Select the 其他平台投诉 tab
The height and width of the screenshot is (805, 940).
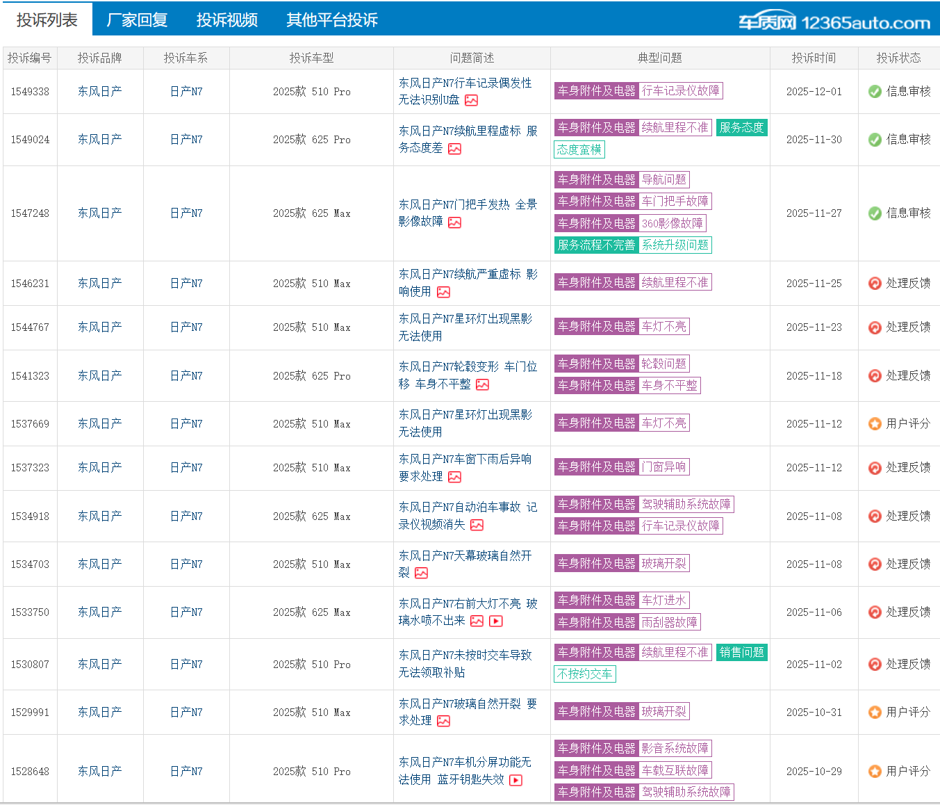click(x=332, y=20)
